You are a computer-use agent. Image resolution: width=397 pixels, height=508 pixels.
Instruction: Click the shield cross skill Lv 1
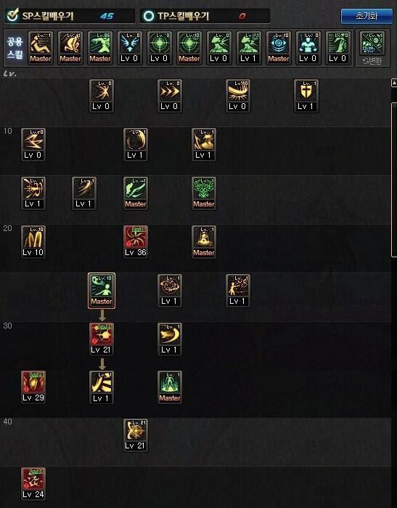pyautogui.click(x=306, y=96)
